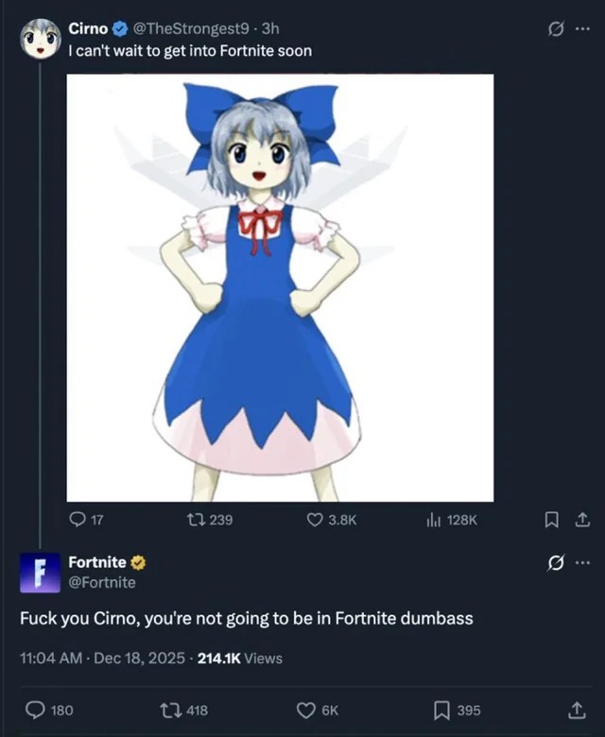Open more options on Cirno's post
The image size is (605, 737).
[x=582, y=27]
